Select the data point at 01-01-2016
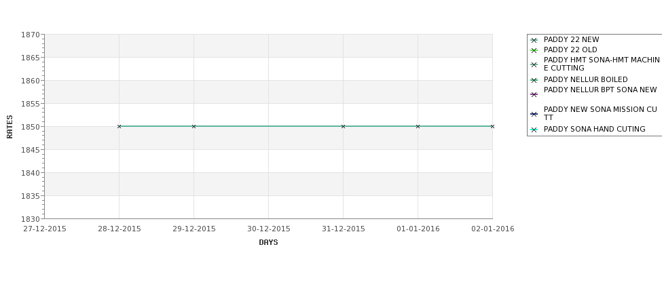662x291 pixels. tap(418, 127)
